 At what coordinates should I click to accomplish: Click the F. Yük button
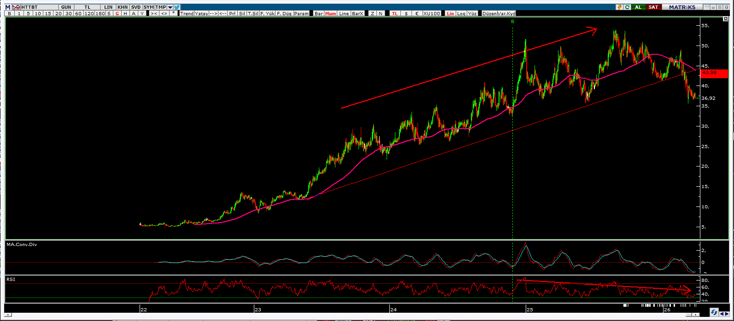[x=267, y=13]
